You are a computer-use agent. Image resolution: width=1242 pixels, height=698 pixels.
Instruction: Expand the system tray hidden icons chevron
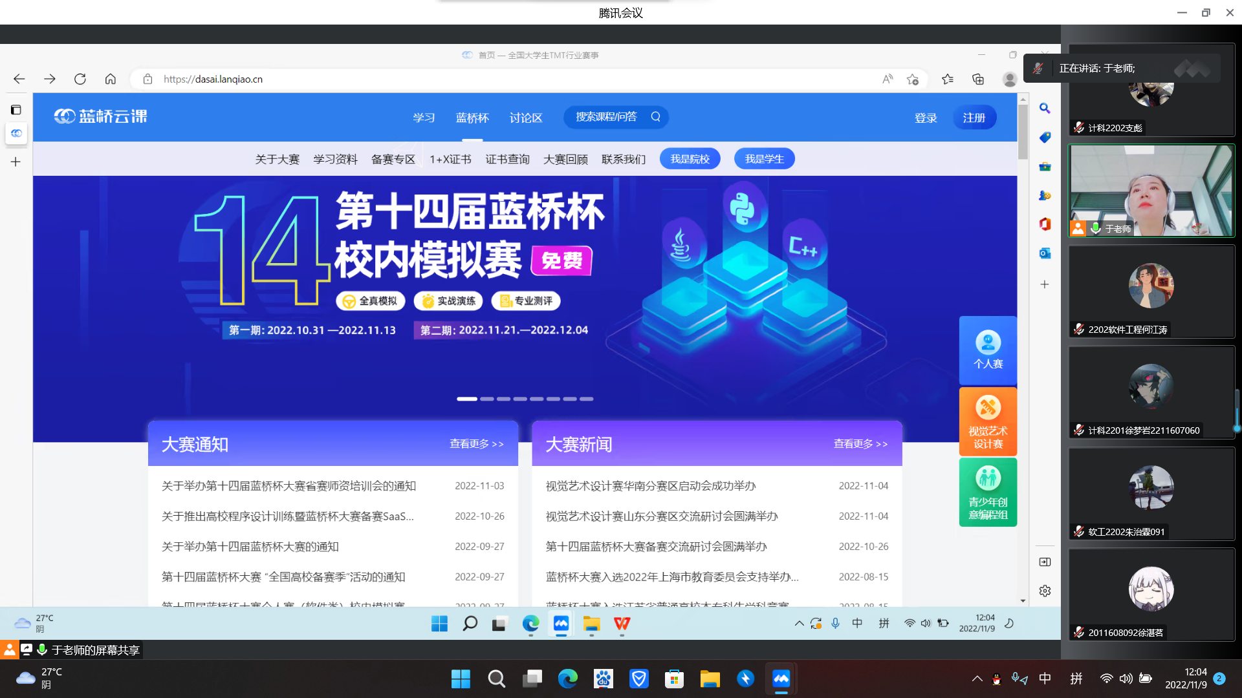coord(977,679)
